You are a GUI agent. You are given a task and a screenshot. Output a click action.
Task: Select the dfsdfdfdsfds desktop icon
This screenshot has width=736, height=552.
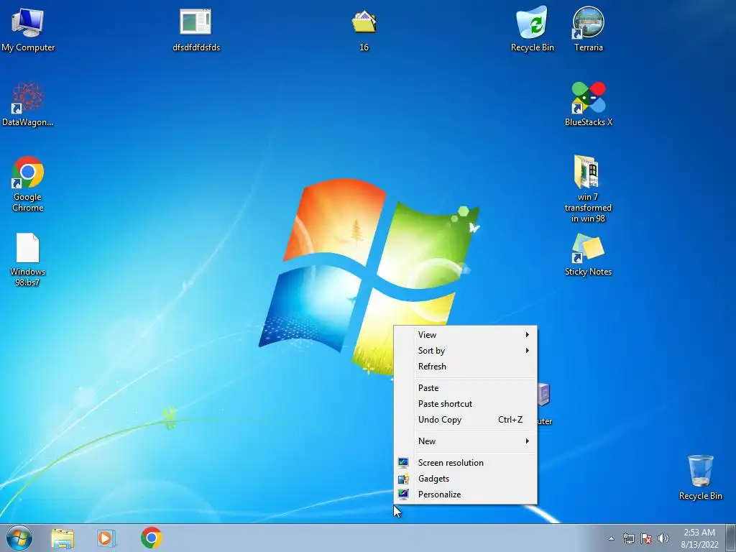(x=195, y=29)
